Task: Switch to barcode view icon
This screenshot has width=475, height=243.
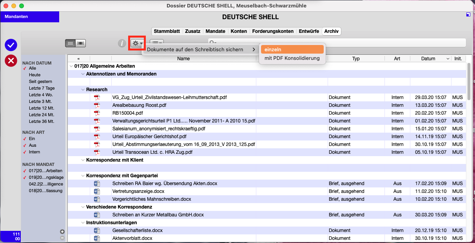Action: tap(80, 43)
